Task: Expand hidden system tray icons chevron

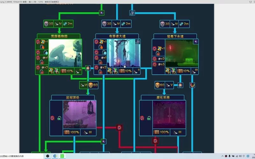Action: [222, 156]
